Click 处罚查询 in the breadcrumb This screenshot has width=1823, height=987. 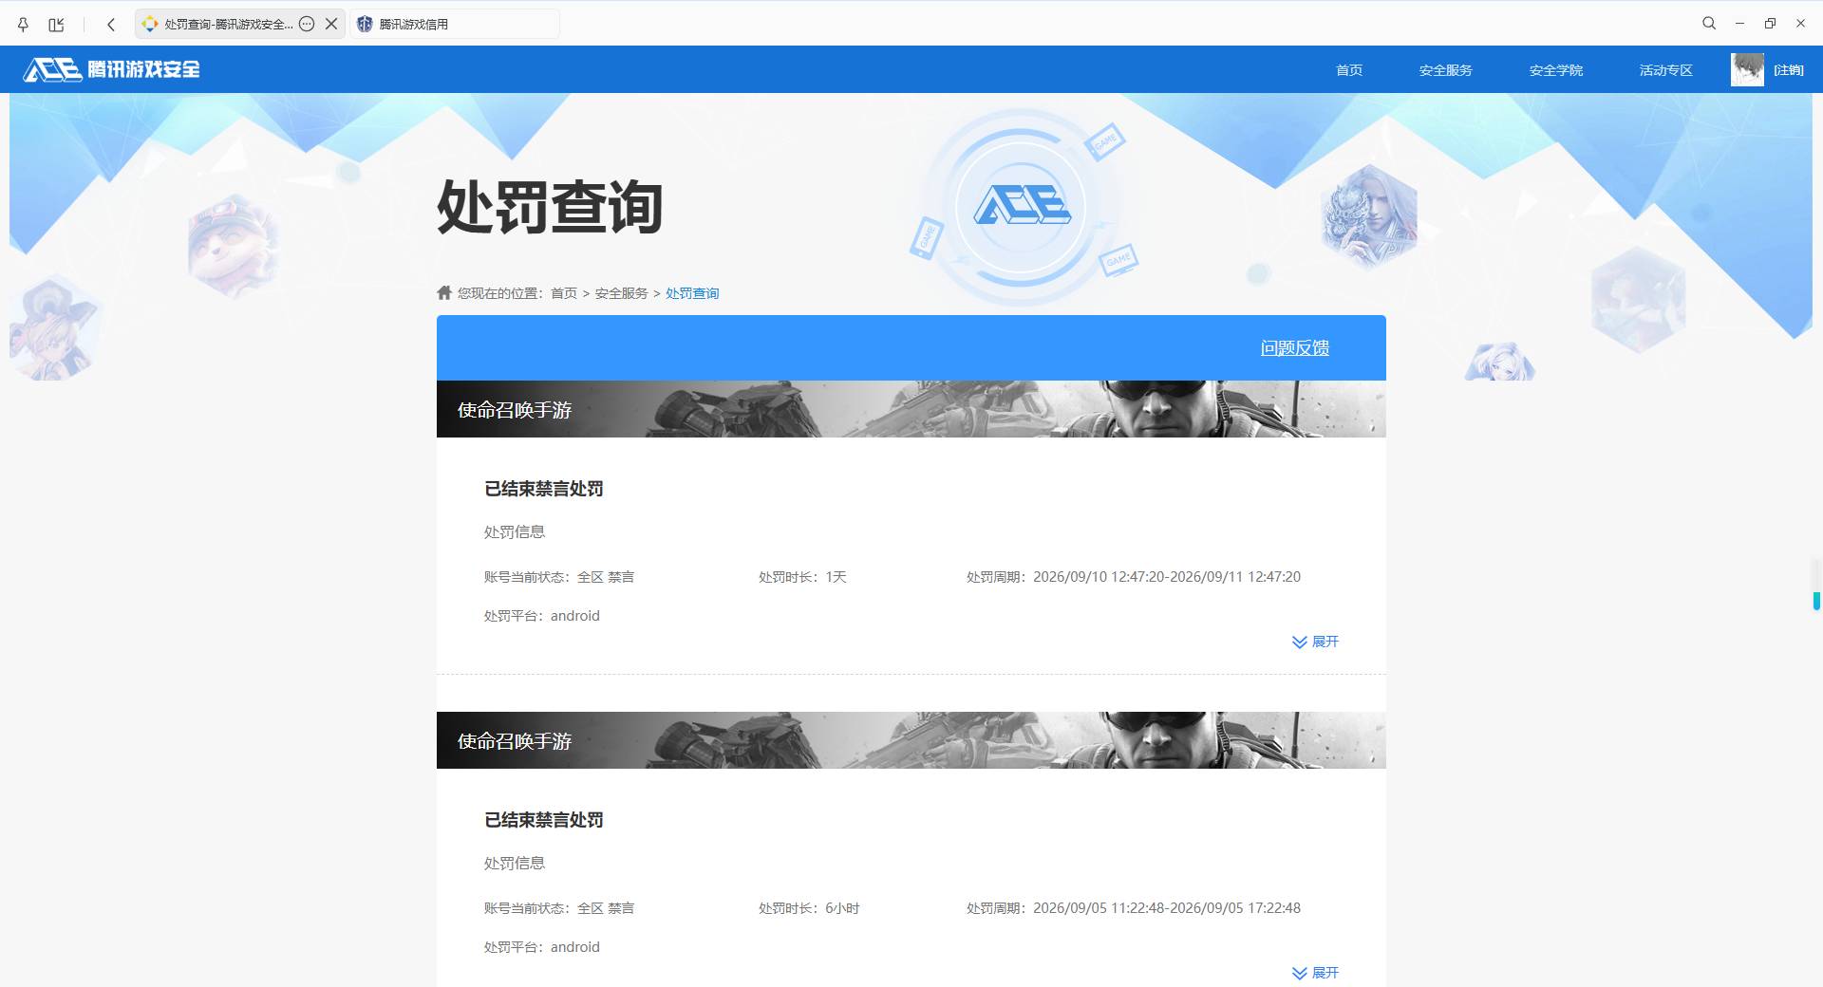point(692,293)
